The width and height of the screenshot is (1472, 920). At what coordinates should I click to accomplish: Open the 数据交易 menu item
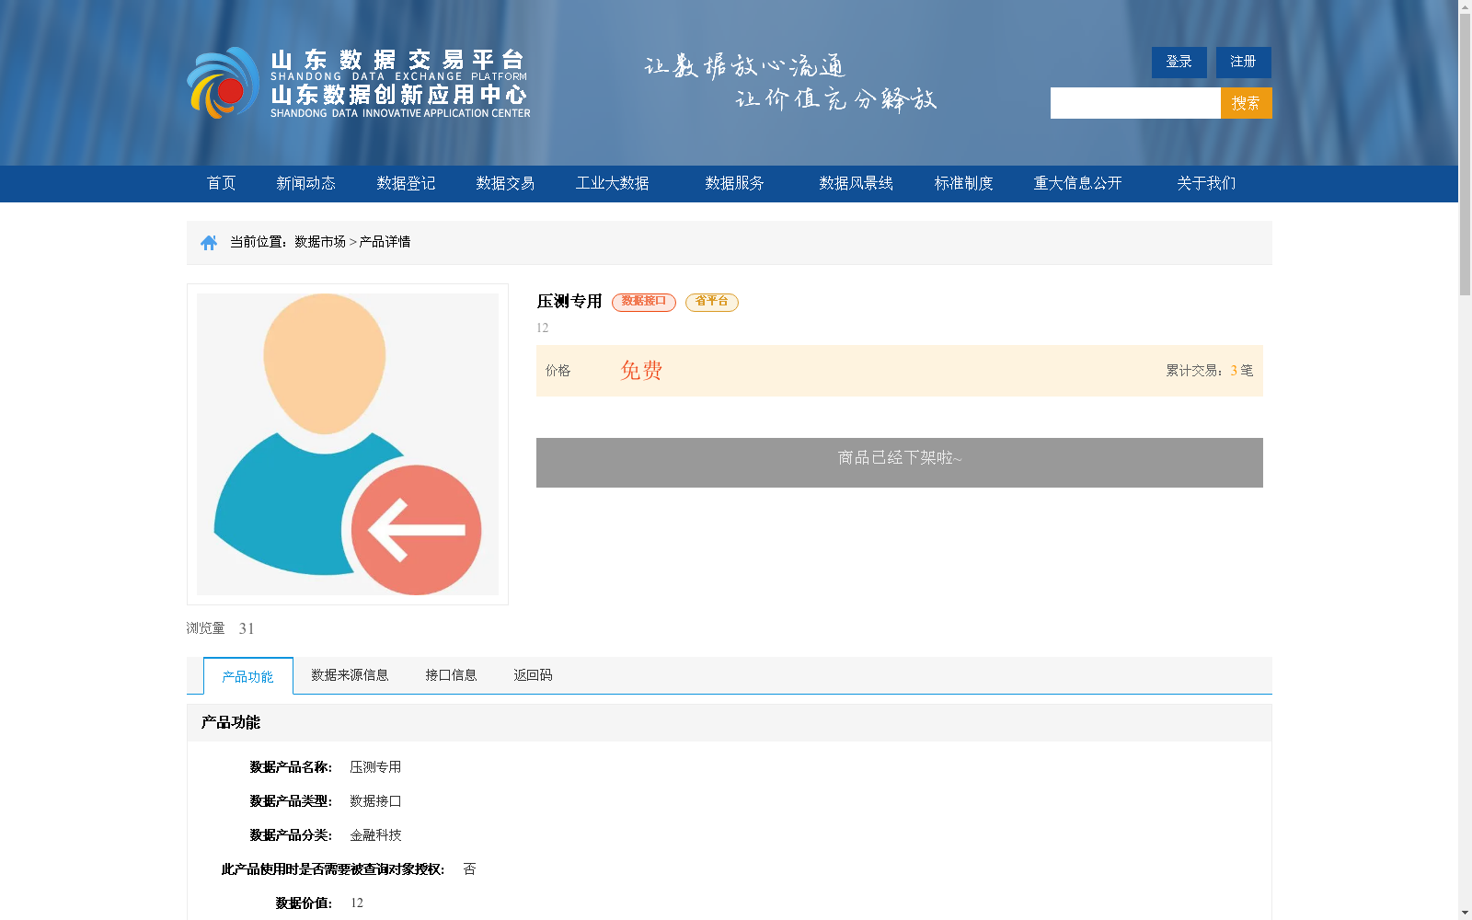click(505, 183)
